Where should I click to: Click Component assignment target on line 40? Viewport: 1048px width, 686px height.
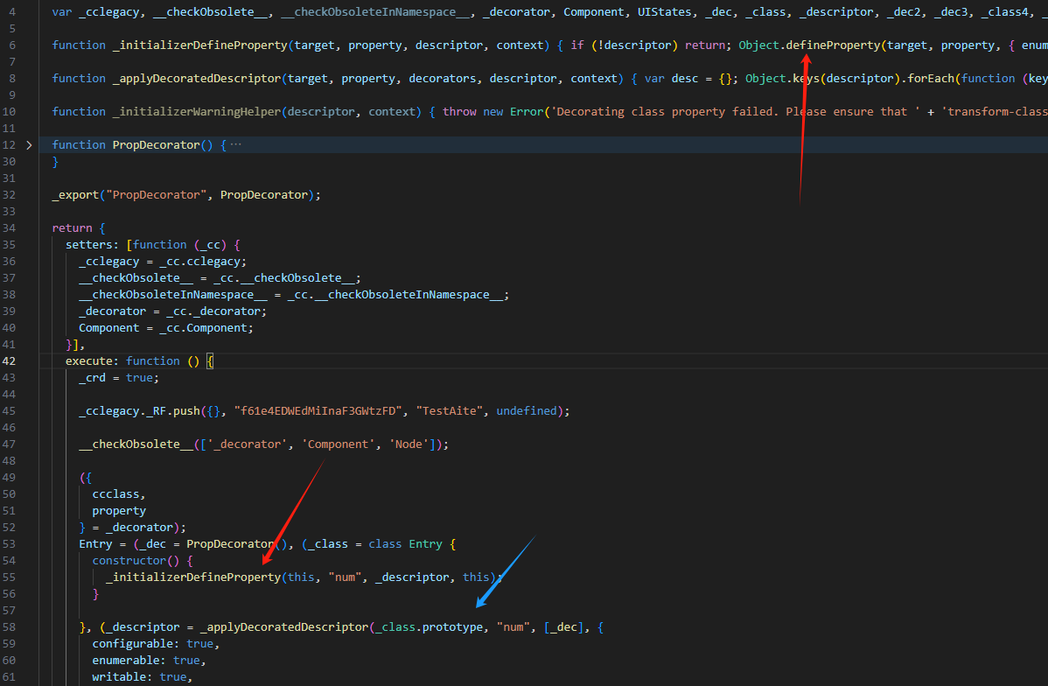(x=109, y=327)
